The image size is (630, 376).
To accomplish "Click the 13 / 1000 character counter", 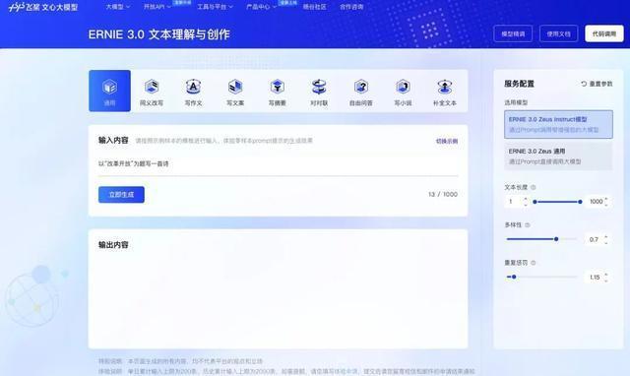I will (x=443, y=195).
